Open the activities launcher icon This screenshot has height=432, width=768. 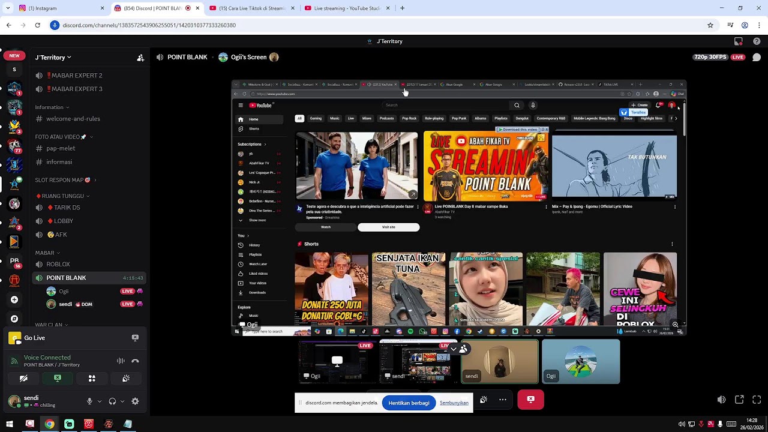coord(92,379)
